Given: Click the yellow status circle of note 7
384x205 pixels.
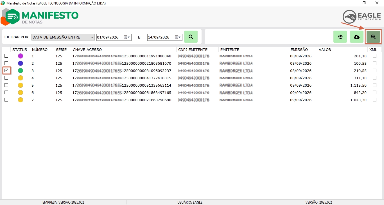Looking at the screenshot, I should click(21, 100).
